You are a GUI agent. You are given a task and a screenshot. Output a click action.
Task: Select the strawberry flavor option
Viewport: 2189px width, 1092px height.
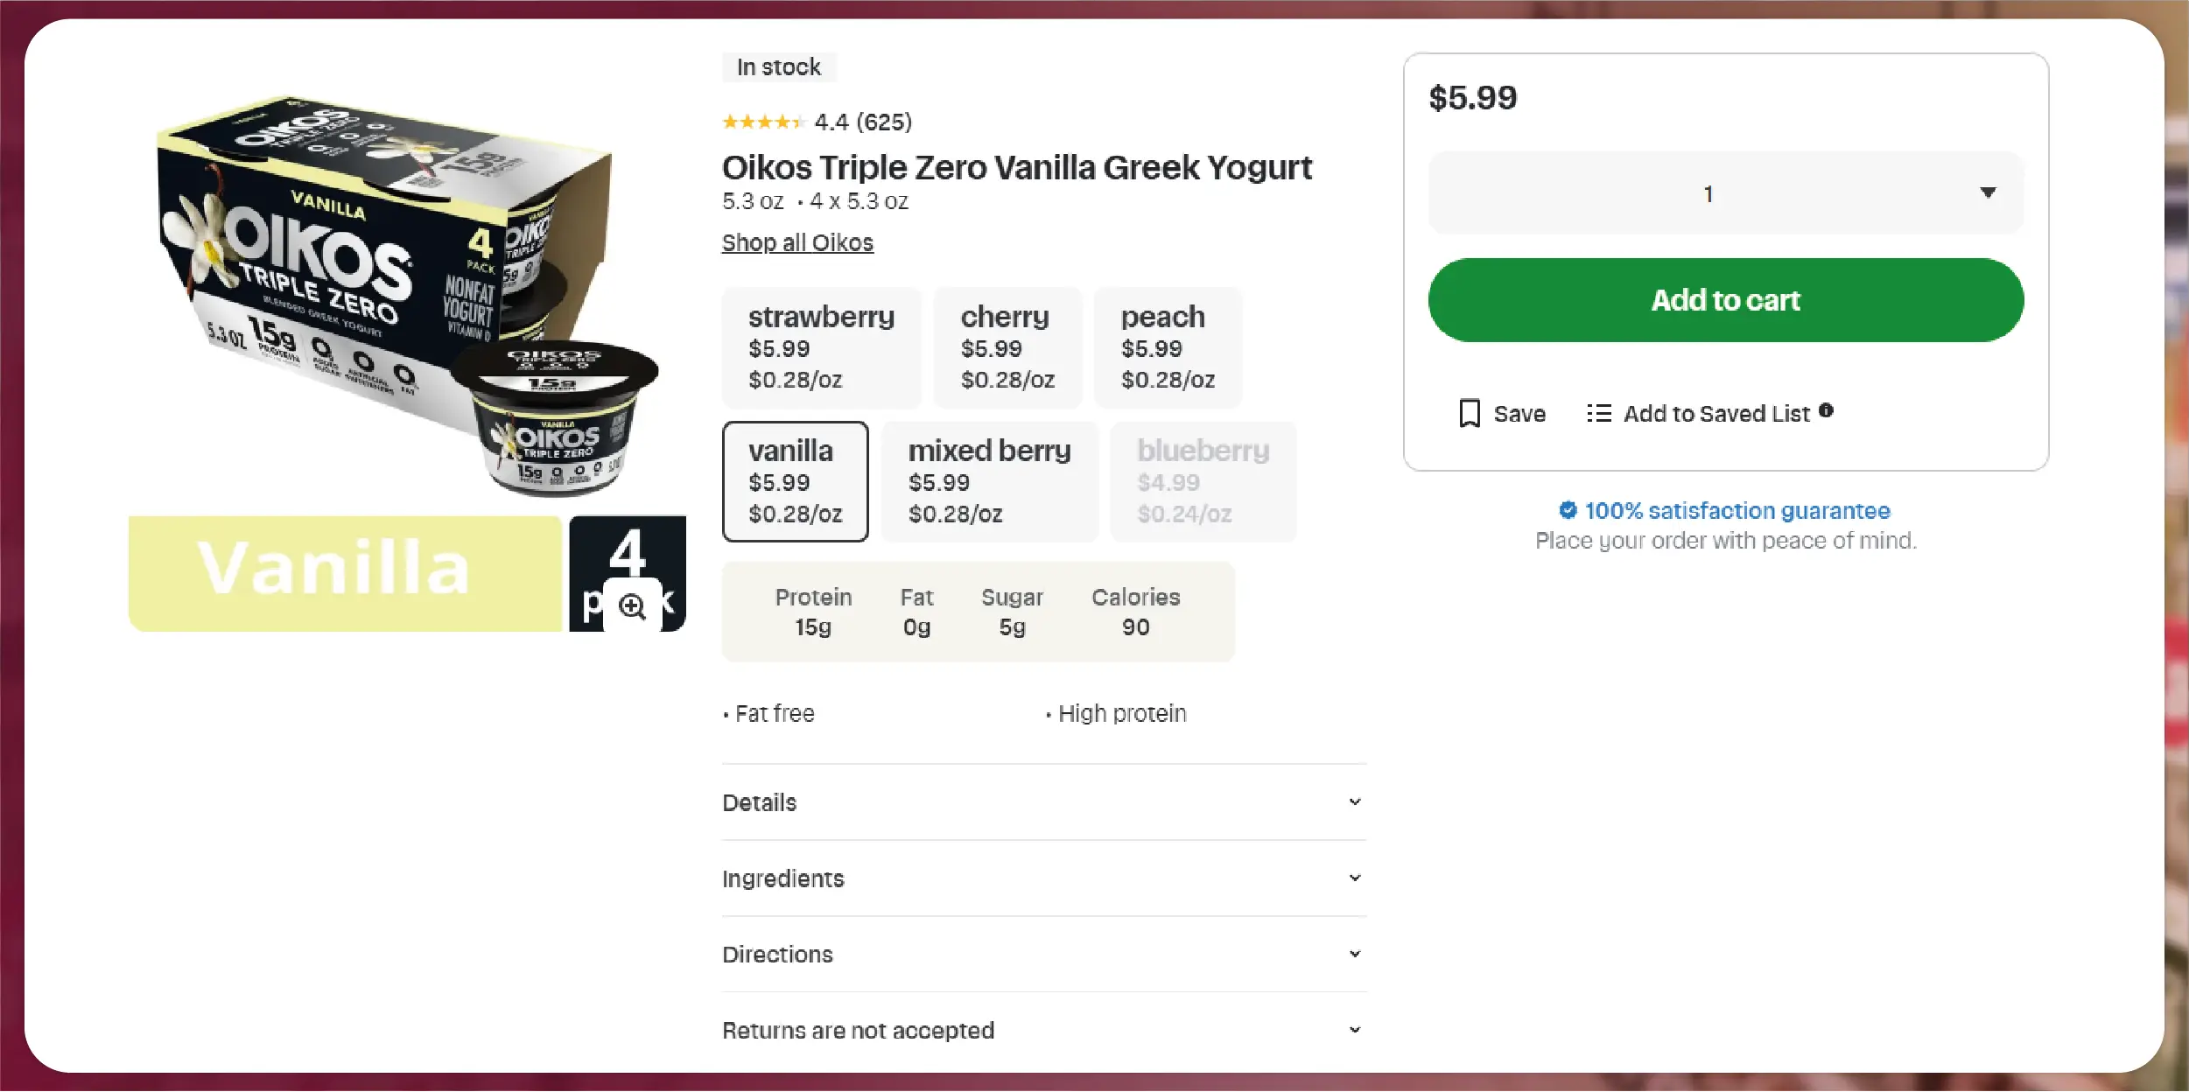[821, 347]
